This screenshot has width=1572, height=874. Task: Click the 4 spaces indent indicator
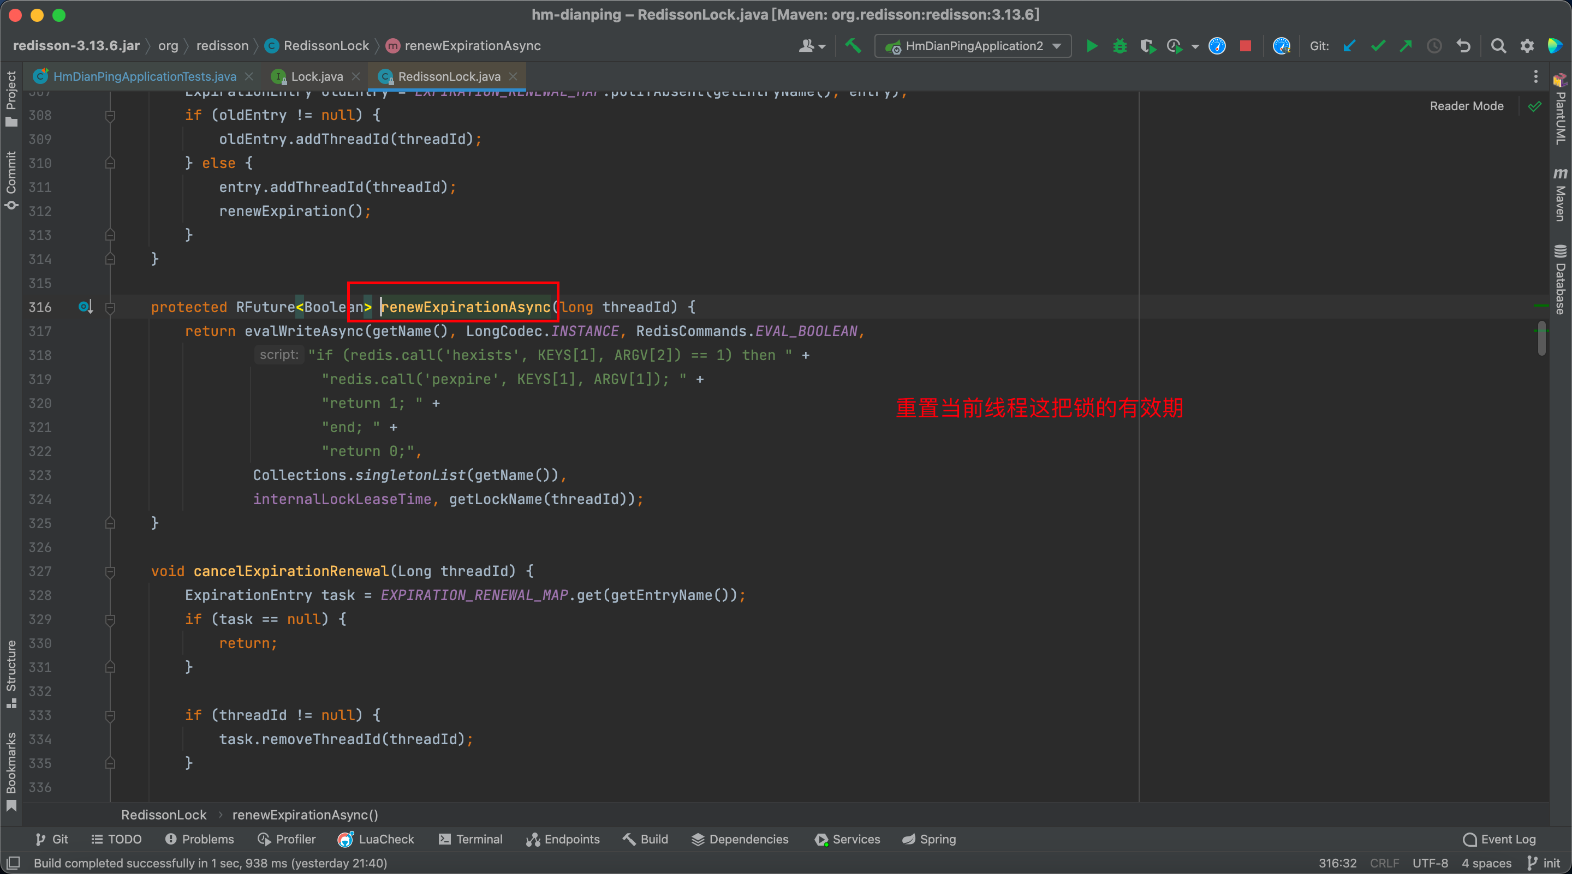(1486, 863)
